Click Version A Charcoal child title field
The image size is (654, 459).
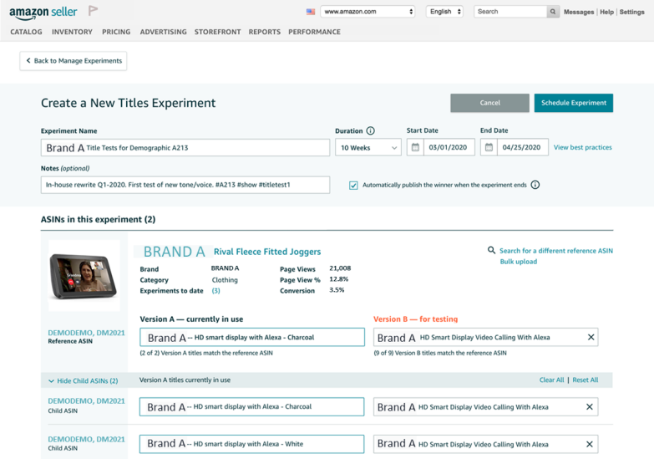coord(251,407)
